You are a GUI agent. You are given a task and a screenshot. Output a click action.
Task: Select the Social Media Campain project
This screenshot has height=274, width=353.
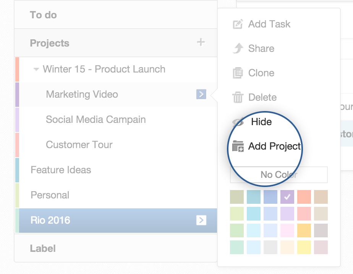click(x=96, y=119)
